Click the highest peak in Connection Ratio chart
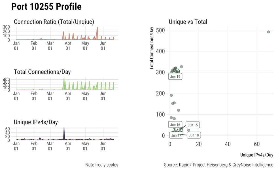This screenshot has width=276, height=170. click(x=97, y=28)
